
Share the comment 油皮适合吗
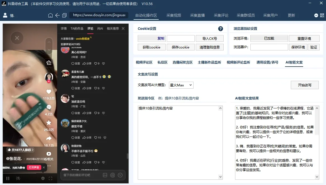coord(87,113)
